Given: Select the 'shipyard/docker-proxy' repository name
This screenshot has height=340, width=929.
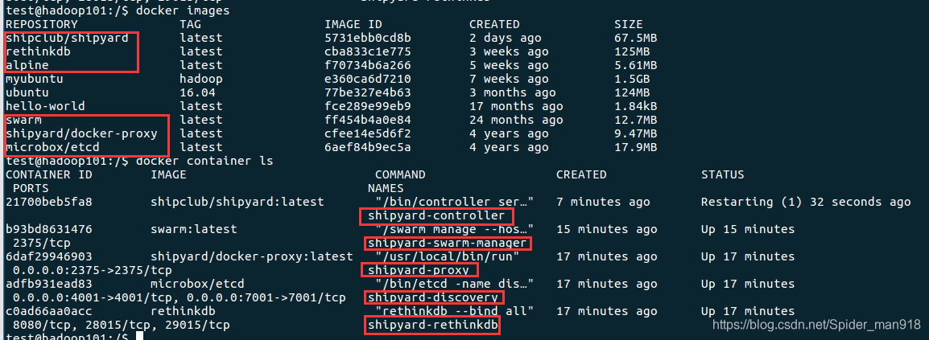Looking at the screenshot, I should pyautogui.click(x=82, y=133).
